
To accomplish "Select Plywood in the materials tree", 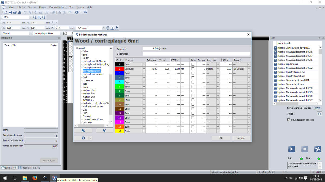I will (87, 116).
